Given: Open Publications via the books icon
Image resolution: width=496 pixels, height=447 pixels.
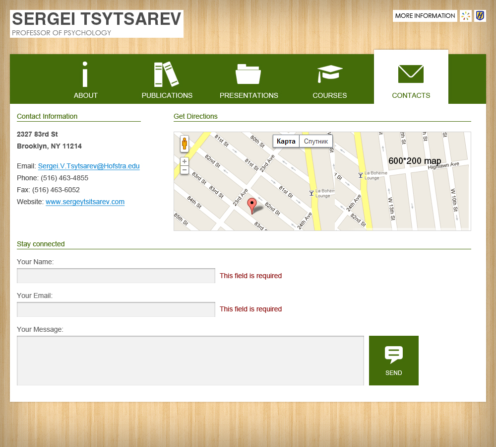Looking at the screenshot, I should pyautogui.click(x=166, y=74).
